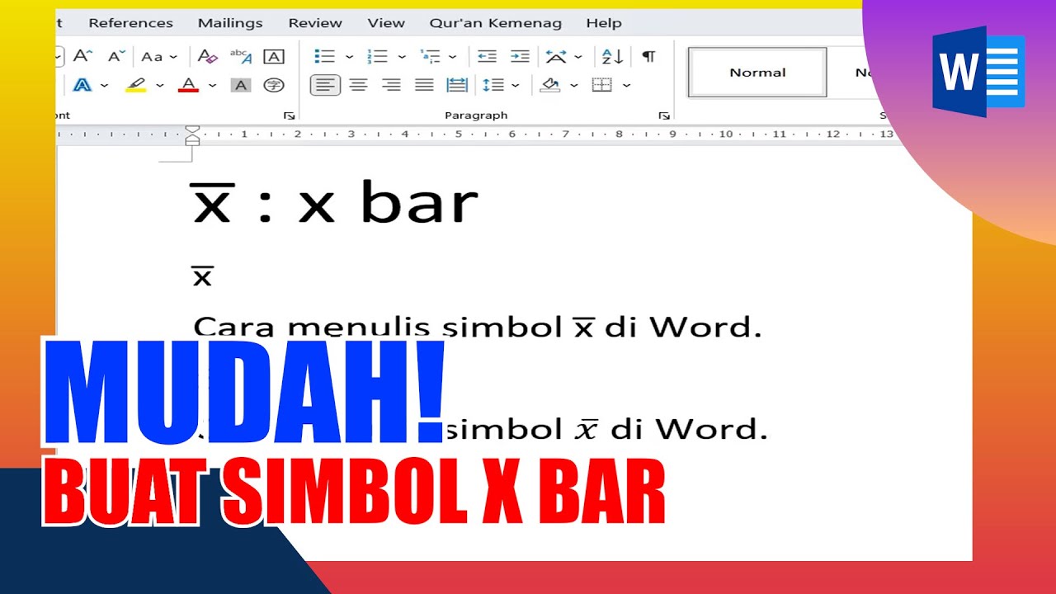Click the number 5 on the horizontal ruler

(458, 134)
